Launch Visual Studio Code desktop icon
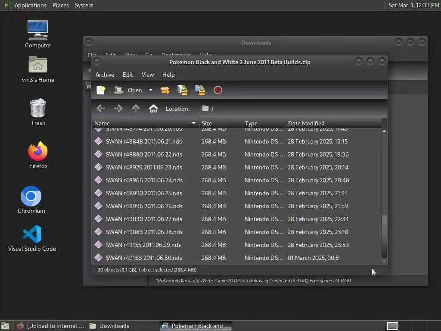The height and width of the screenshot is (331, 441). pyautogui.click(x=32, y=238)
